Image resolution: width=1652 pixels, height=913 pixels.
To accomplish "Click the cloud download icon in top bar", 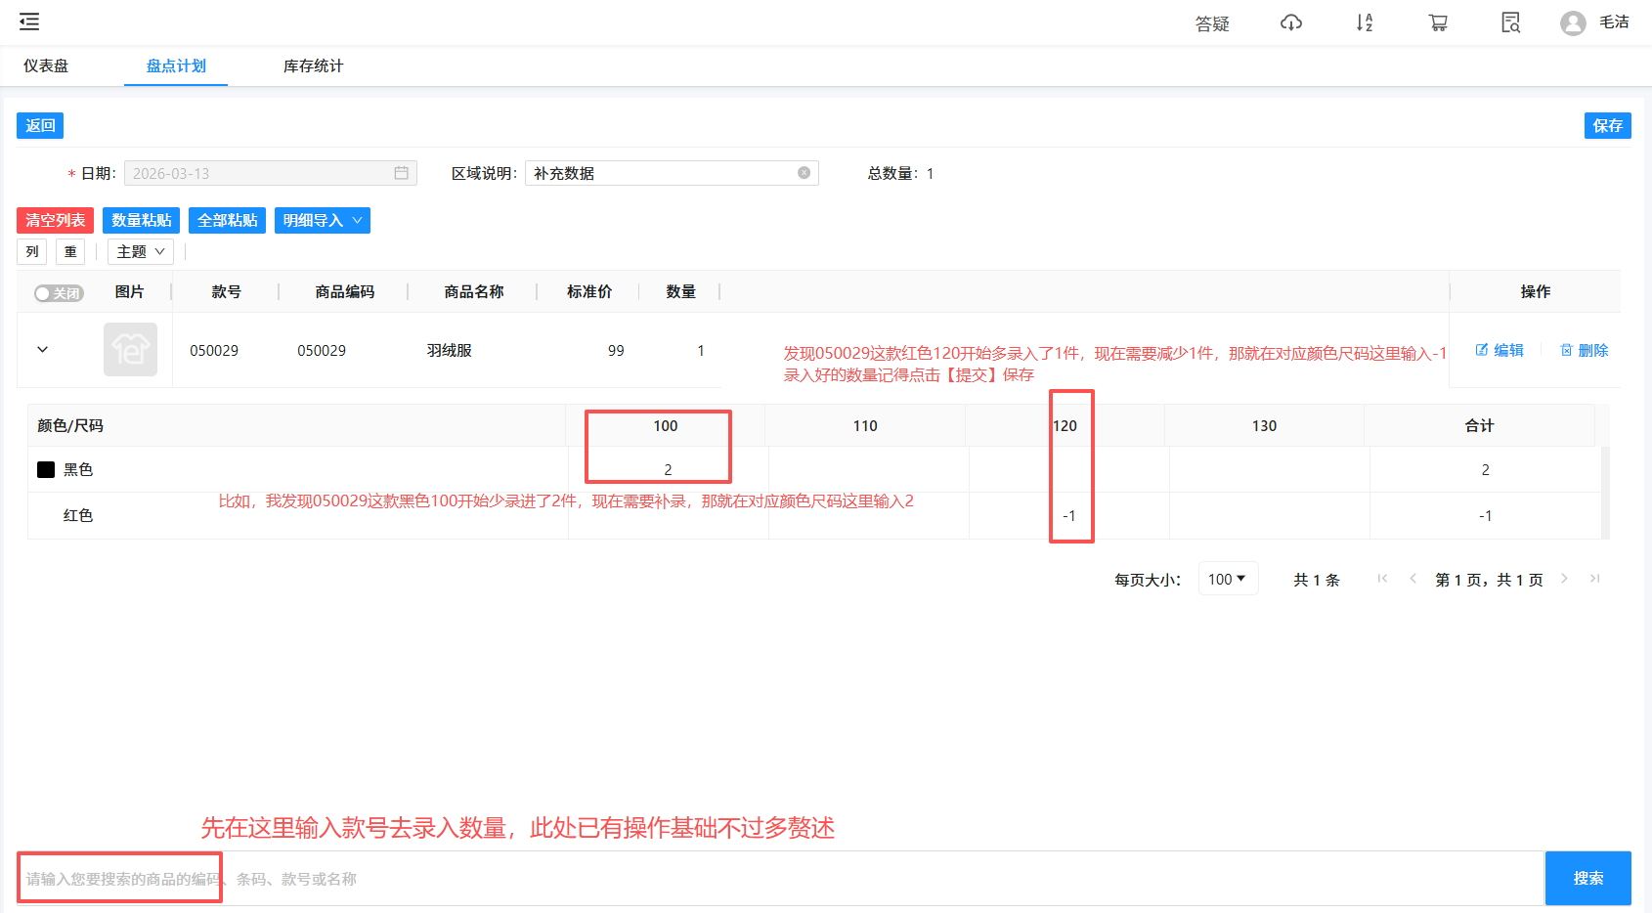I will pyautogui.click(x=1291, y=22).
